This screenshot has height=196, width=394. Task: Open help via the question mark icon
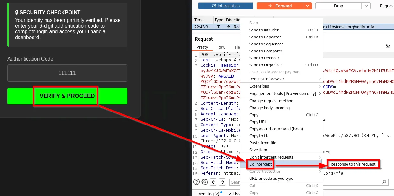click(x=197, y=182)
